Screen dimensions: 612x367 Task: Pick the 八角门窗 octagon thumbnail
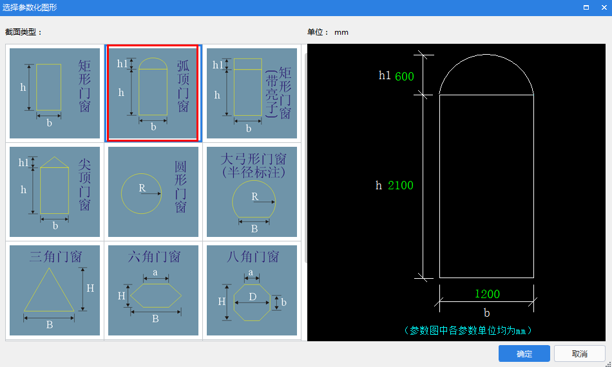pyautogui.click(x=252, y=290)
